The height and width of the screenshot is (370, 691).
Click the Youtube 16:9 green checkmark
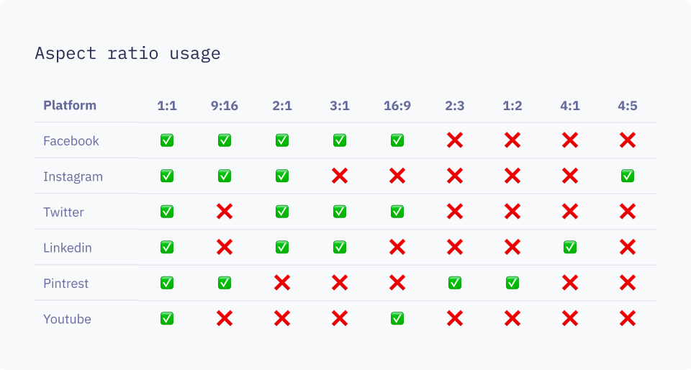pyautogui.click(x=397, y=318)
